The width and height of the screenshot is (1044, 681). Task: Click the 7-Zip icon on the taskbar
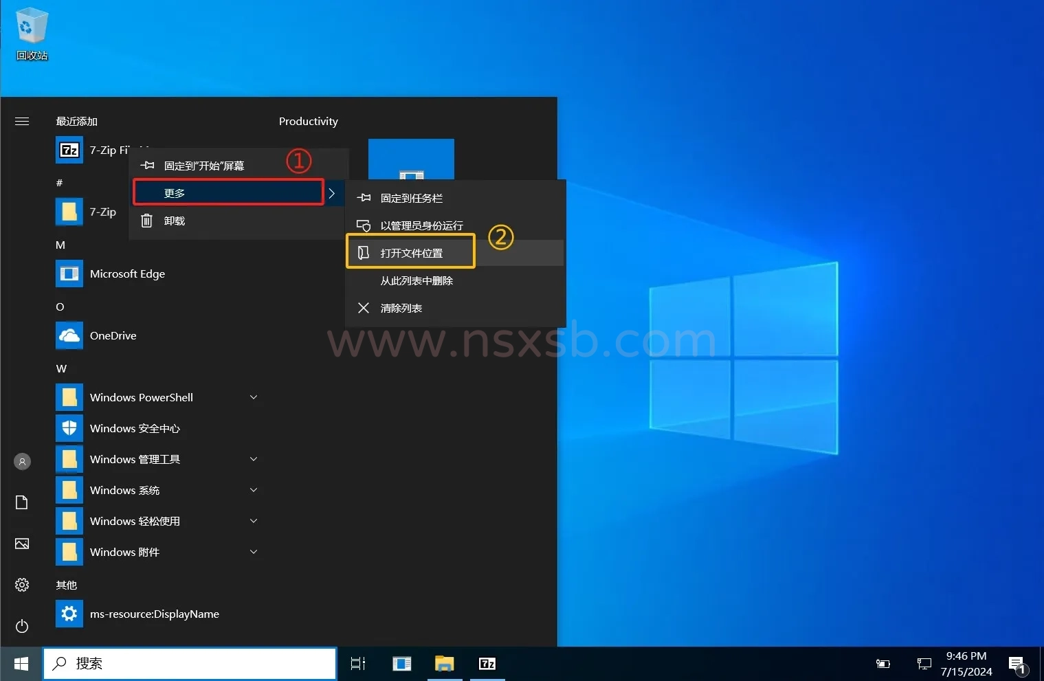click(x=487, y=664)
